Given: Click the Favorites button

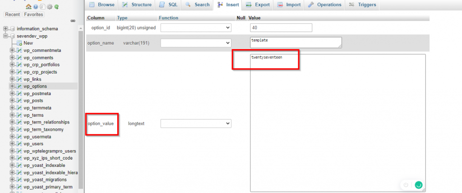Looking at the screenshot, I should (33, 14).
